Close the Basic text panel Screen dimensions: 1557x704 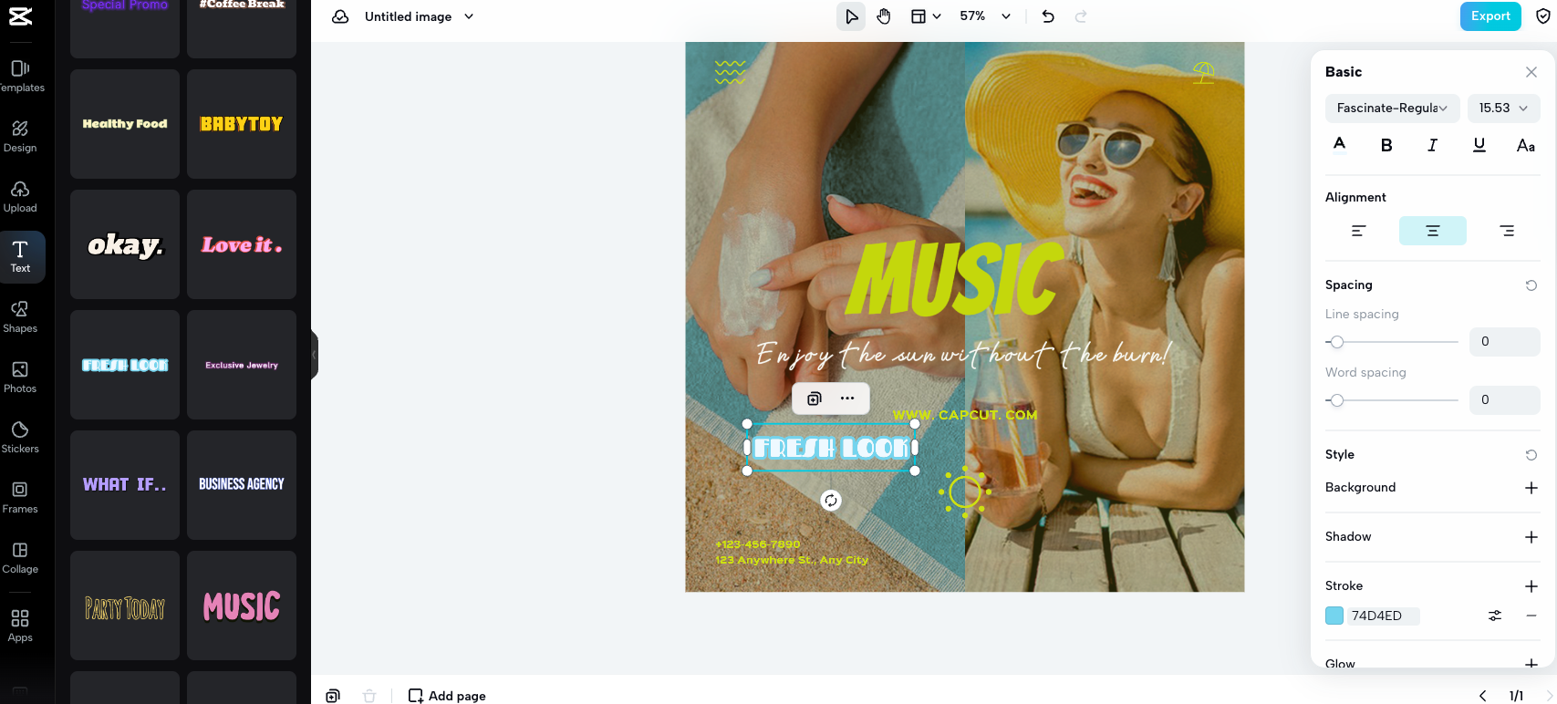[x=1531, y=72]
